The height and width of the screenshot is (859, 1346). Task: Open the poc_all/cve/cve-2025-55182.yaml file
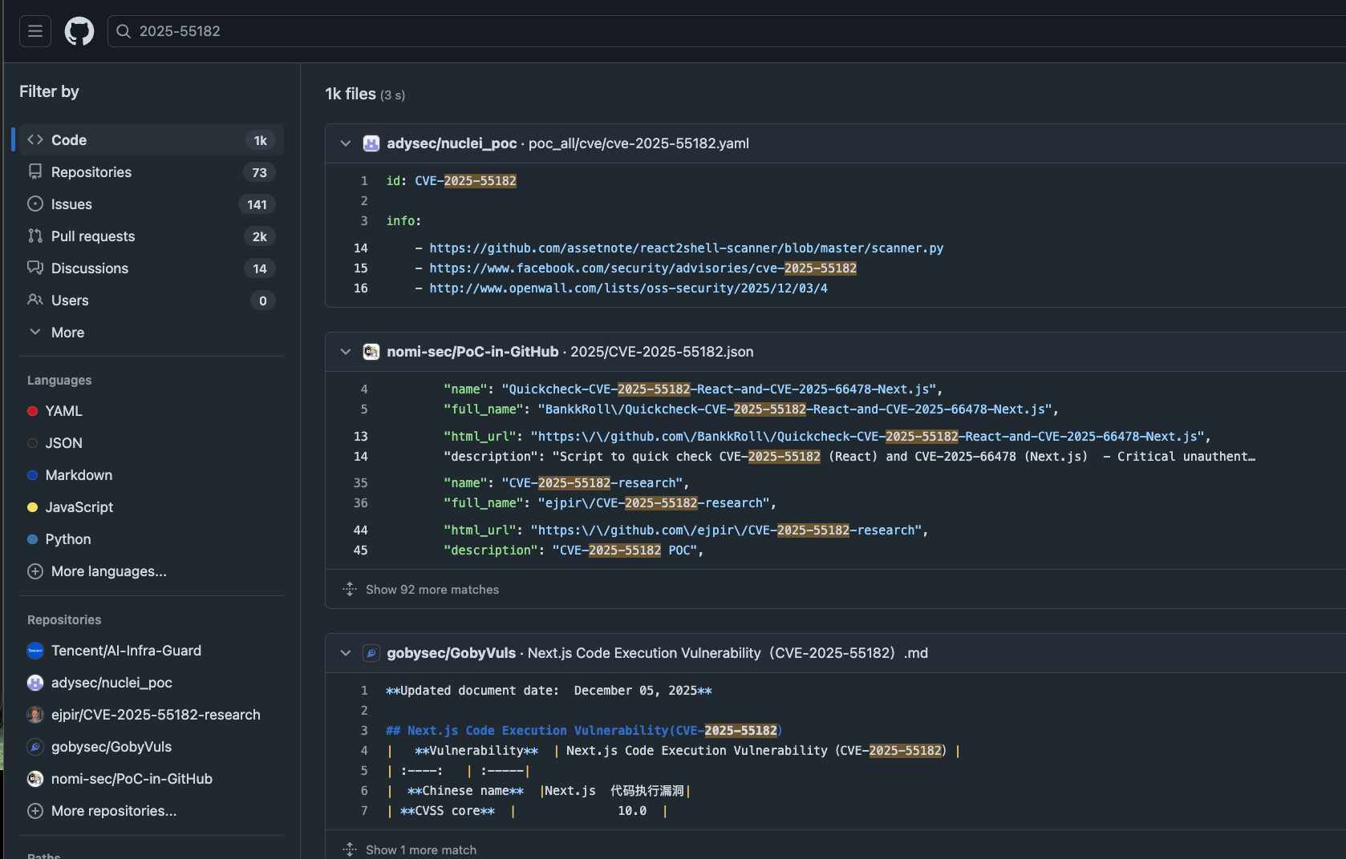(638, 143)
